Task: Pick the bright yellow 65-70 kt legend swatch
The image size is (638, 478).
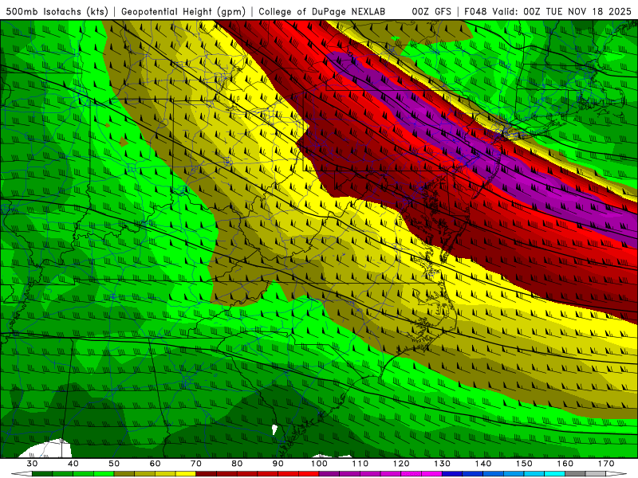Action: click(186, 474)
